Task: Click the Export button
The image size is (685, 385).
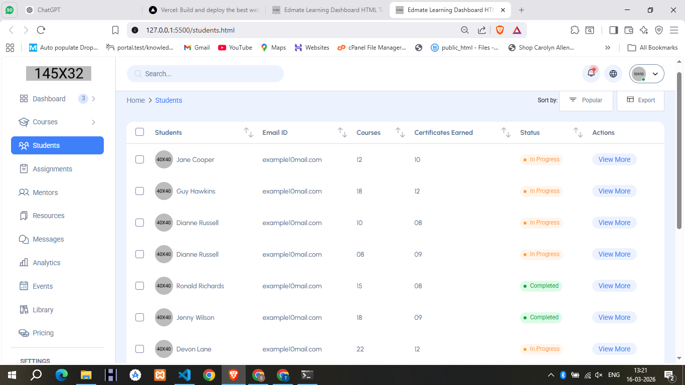Action: tap(640, 100)
